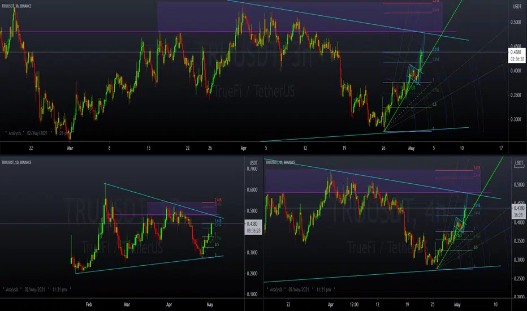Click the USDT currency label on the 3h chart
Screen dimensions: 527x311
517,6
